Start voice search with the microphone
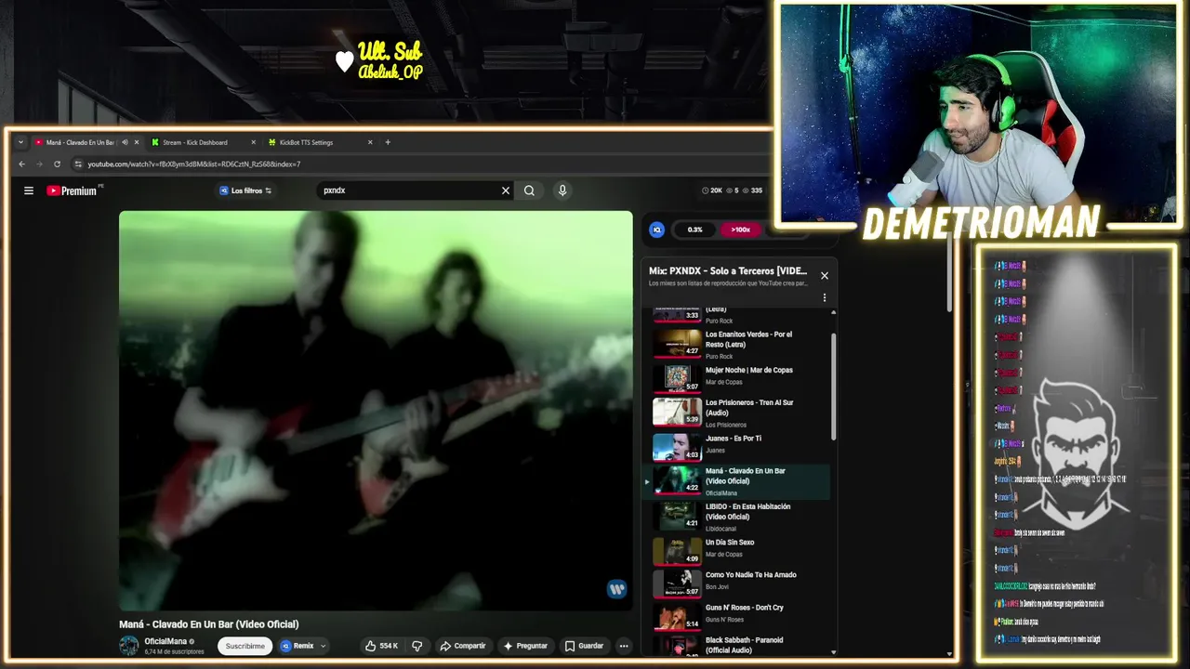Viewport: 1190px width, 669px height. [x=562, y=190]
